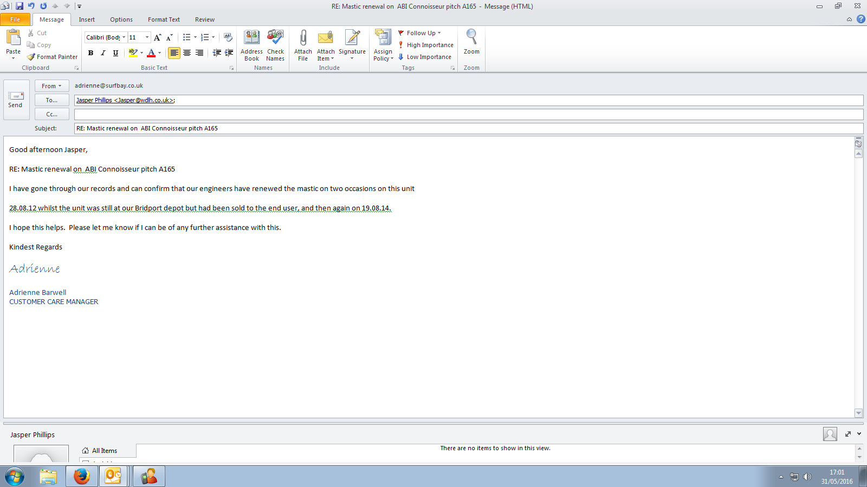
Task: Click the Attach File paperclip icon
Action: (x=303, y=38)
